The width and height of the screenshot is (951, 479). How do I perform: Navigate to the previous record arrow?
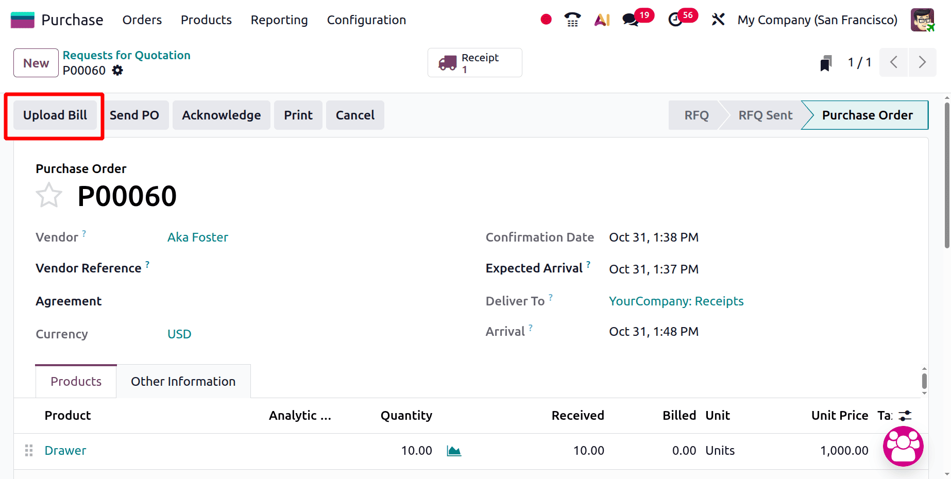893,62
